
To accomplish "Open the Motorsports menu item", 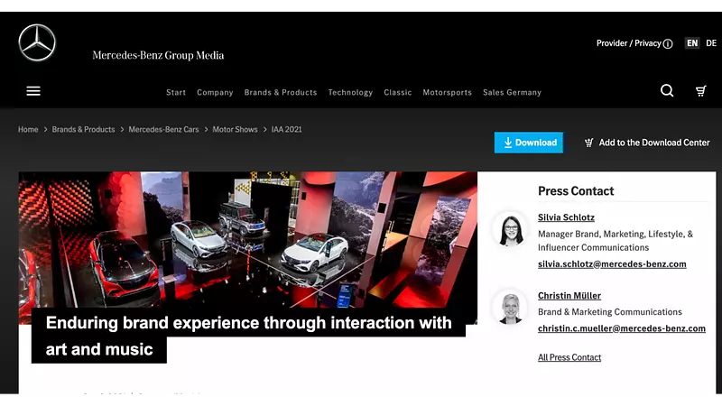I will (447, 93).
